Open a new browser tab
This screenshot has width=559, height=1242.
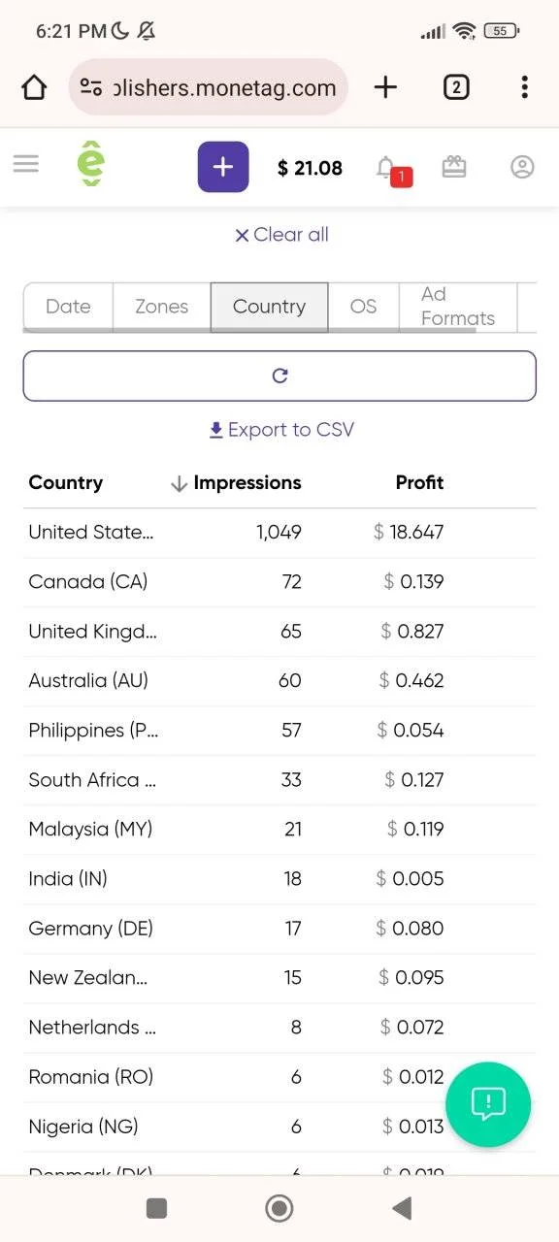(385, 87)
